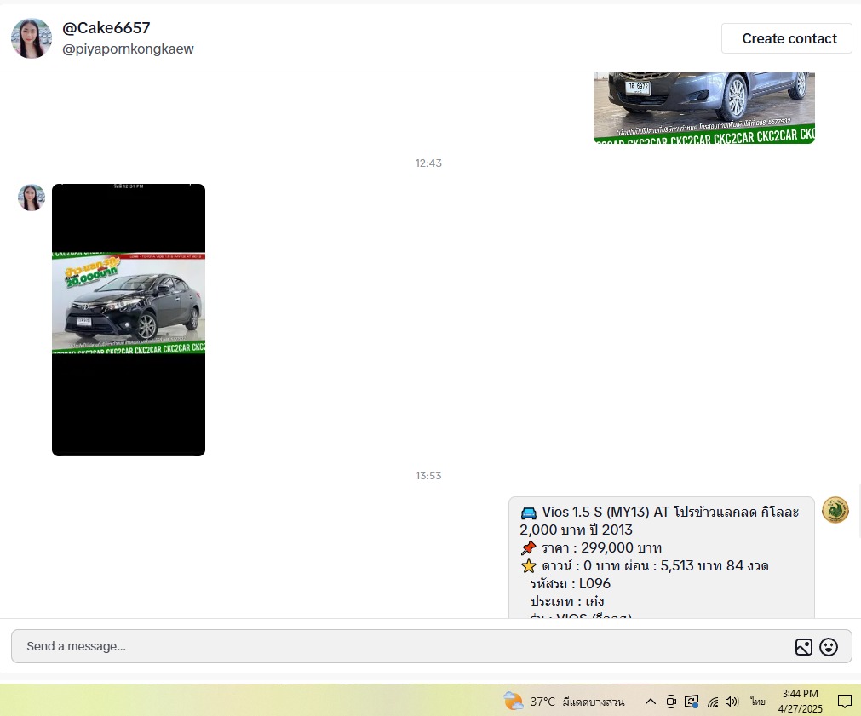This screenshot has width=861, height=716.
Task: Open the gray Vios car image attachment
Action: [x=704, y=107]
